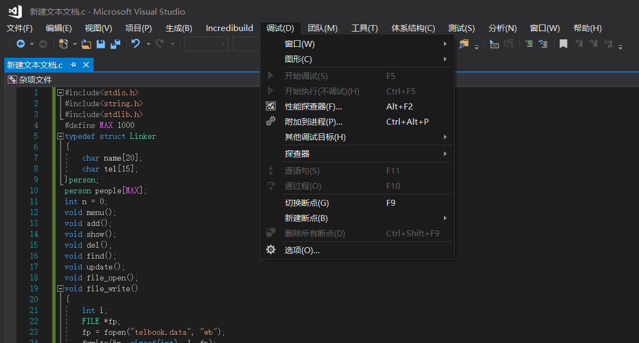Screen dimensions: 639x343
Task: Expand the 新建断点(B) submenu
Action: (x=446, y=218)
